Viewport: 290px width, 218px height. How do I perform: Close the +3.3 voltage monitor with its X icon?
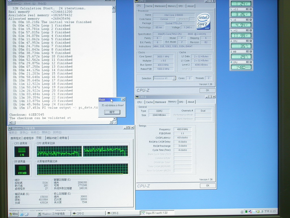click(251, 9)
